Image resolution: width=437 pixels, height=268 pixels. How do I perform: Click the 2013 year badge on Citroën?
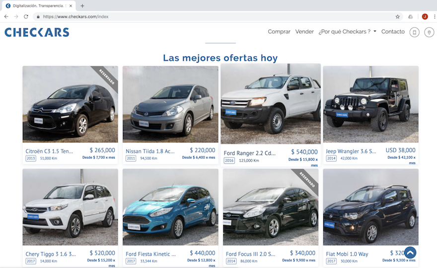pyautogui.click(x=31, y=158)
